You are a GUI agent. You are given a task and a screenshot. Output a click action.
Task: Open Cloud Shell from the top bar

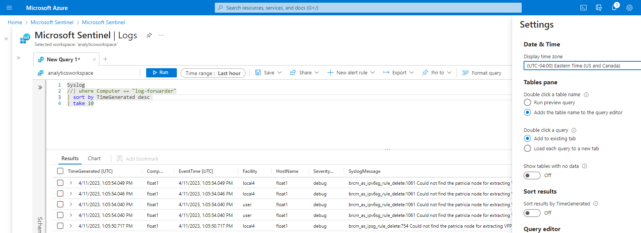pyautogui.click(x=583, y=8)
